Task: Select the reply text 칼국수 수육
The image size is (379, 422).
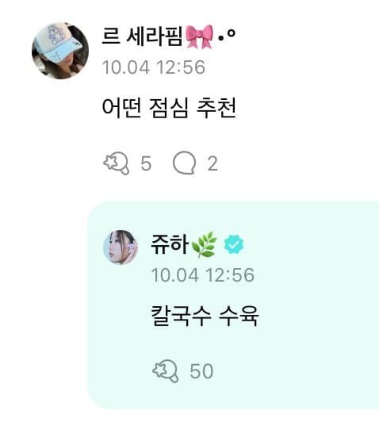Action: [205, 316]
